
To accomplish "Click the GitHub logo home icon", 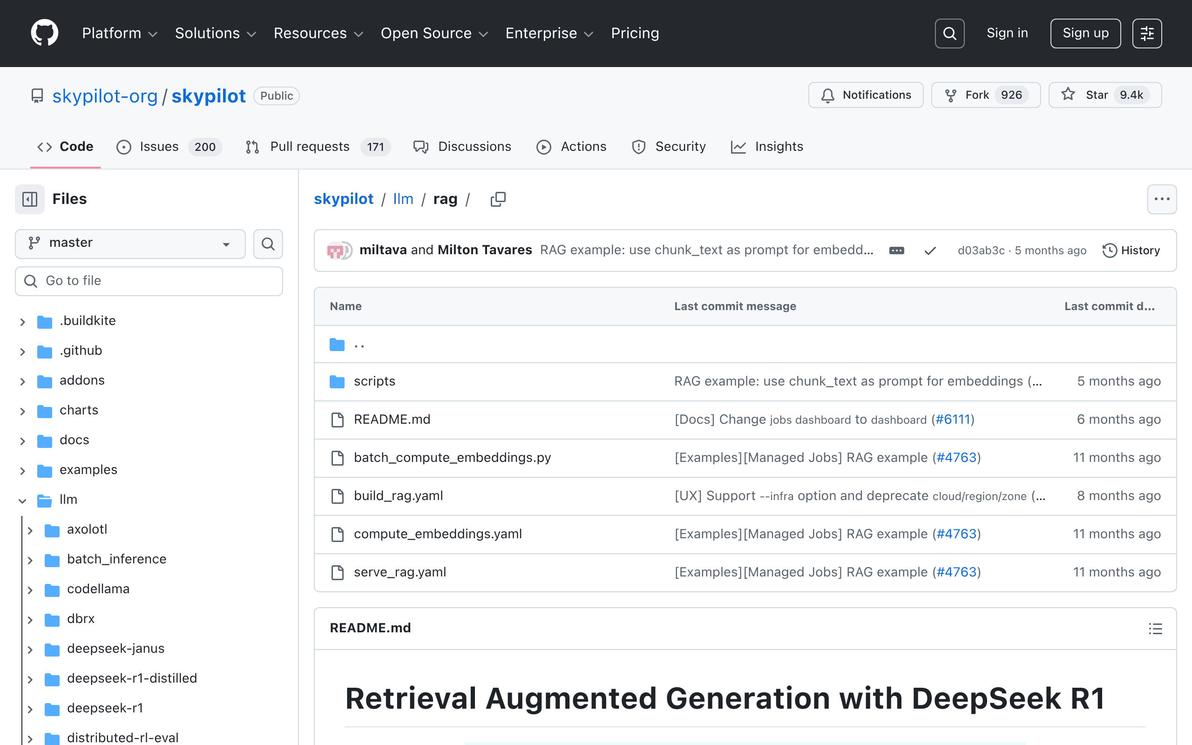I will (x=44, y=33).
